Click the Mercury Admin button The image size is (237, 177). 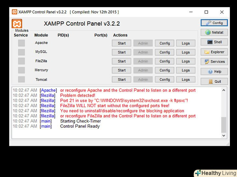[x=143, y=70]
